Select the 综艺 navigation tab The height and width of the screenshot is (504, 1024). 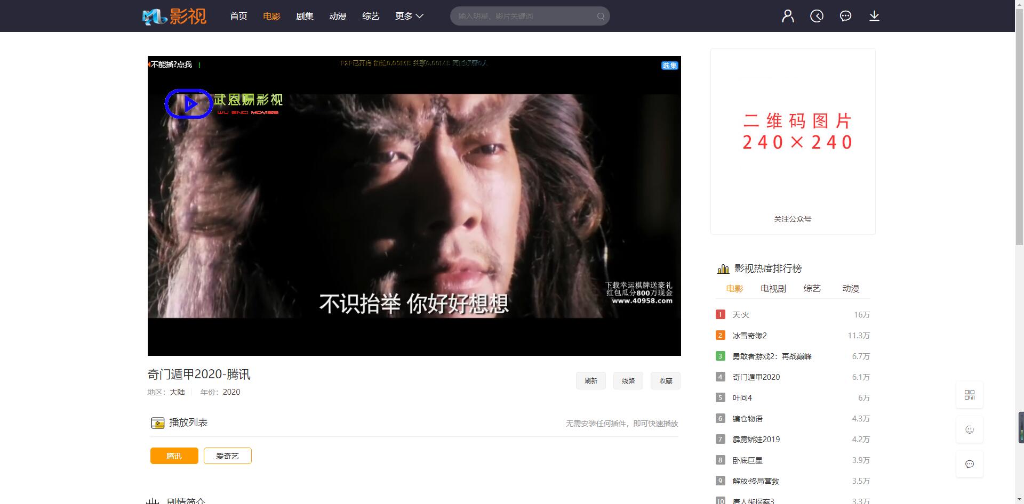click(x=371, y=16)
